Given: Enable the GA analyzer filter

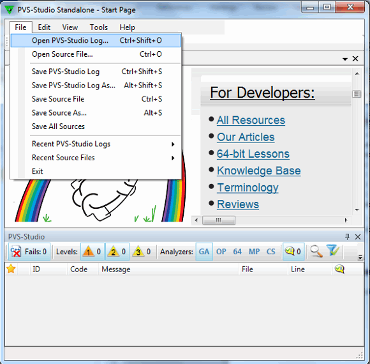Looking at the screenshot, I should pyautogui.click(x=204, y=252).
